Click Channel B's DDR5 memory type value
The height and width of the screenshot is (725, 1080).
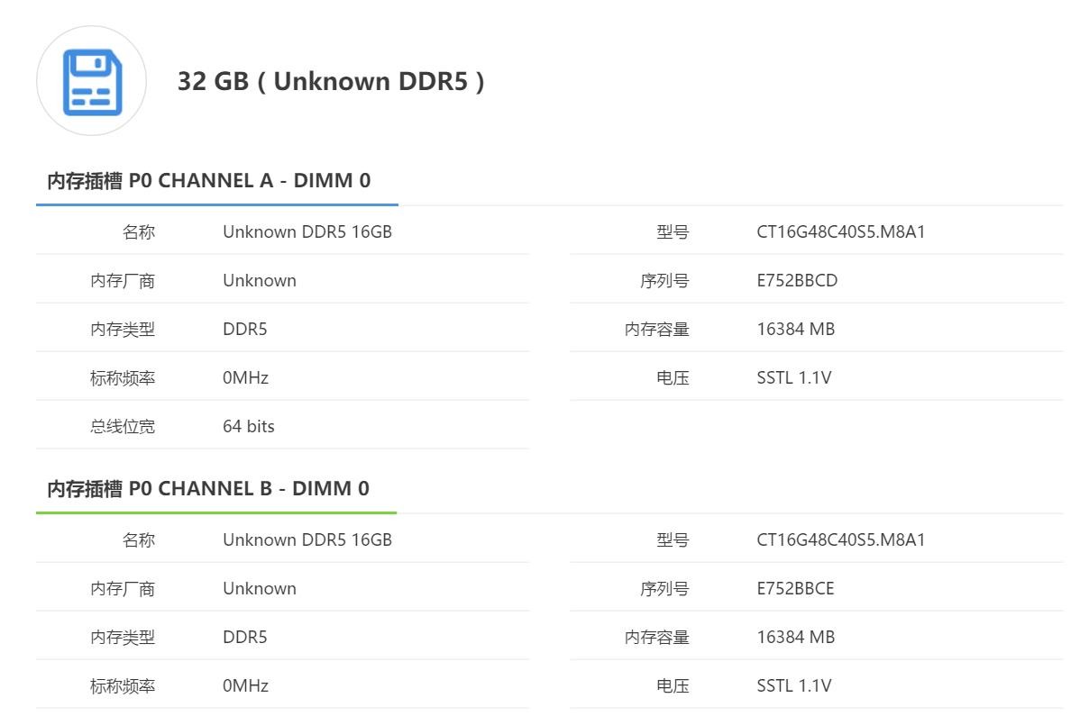(245, 637)
